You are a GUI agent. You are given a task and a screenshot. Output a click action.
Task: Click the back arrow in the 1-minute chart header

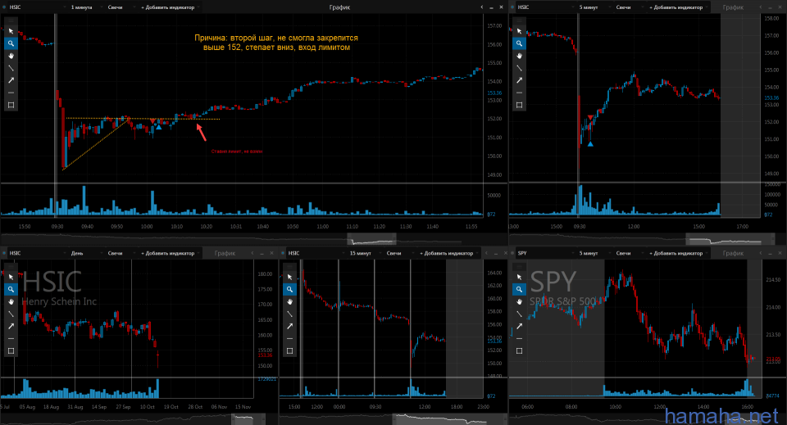point(481,7)
